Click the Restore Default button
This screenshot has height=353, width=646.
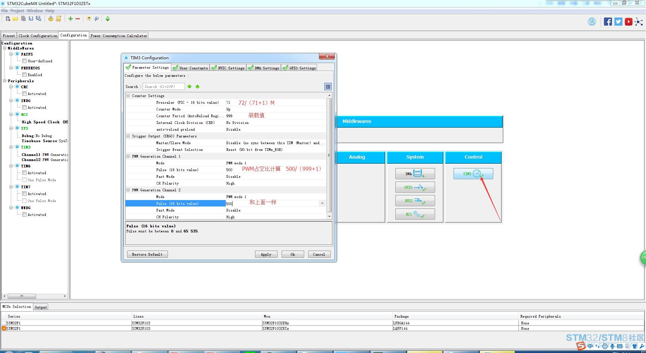(147, 254)
